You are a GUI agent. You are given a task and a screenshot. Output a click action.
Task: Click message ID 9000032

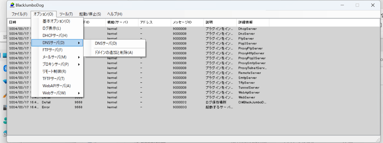tap(179, 102)
